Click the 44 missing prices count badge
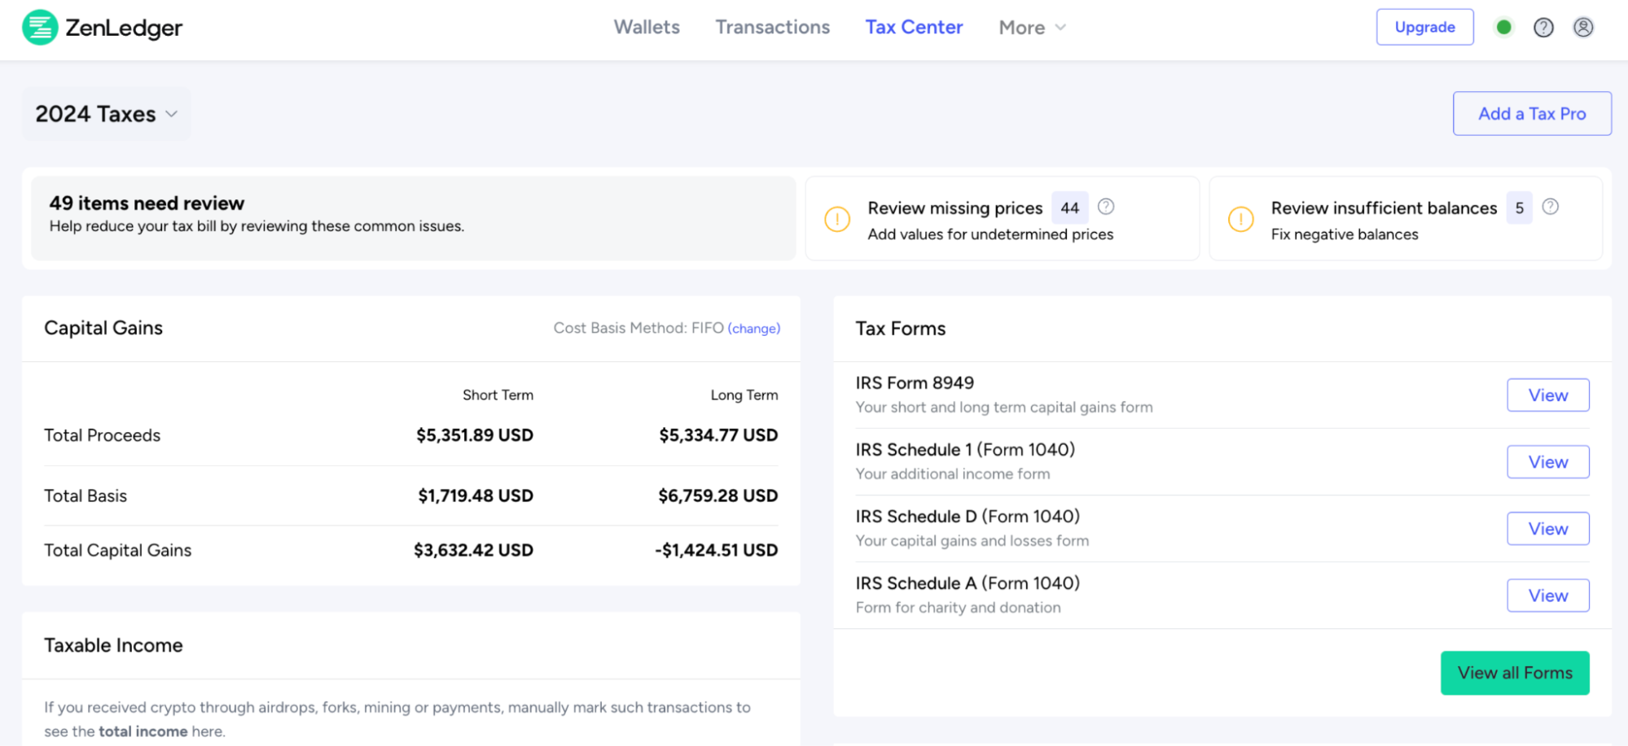Image resolution: width=1628 pixels, height=746 pixels. tap(1069, 207)
